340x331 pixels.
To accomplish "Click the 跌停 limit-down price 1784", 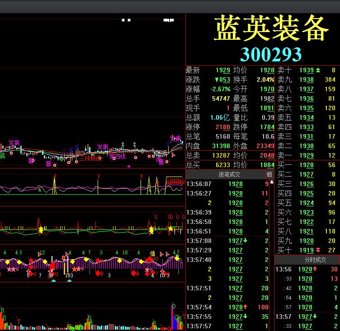I will (x=267, y=127).
